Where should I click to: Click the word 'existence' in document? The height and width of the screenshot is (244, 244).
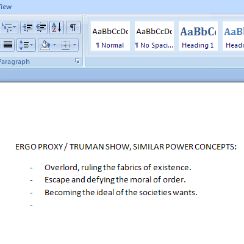coord(171,168)
